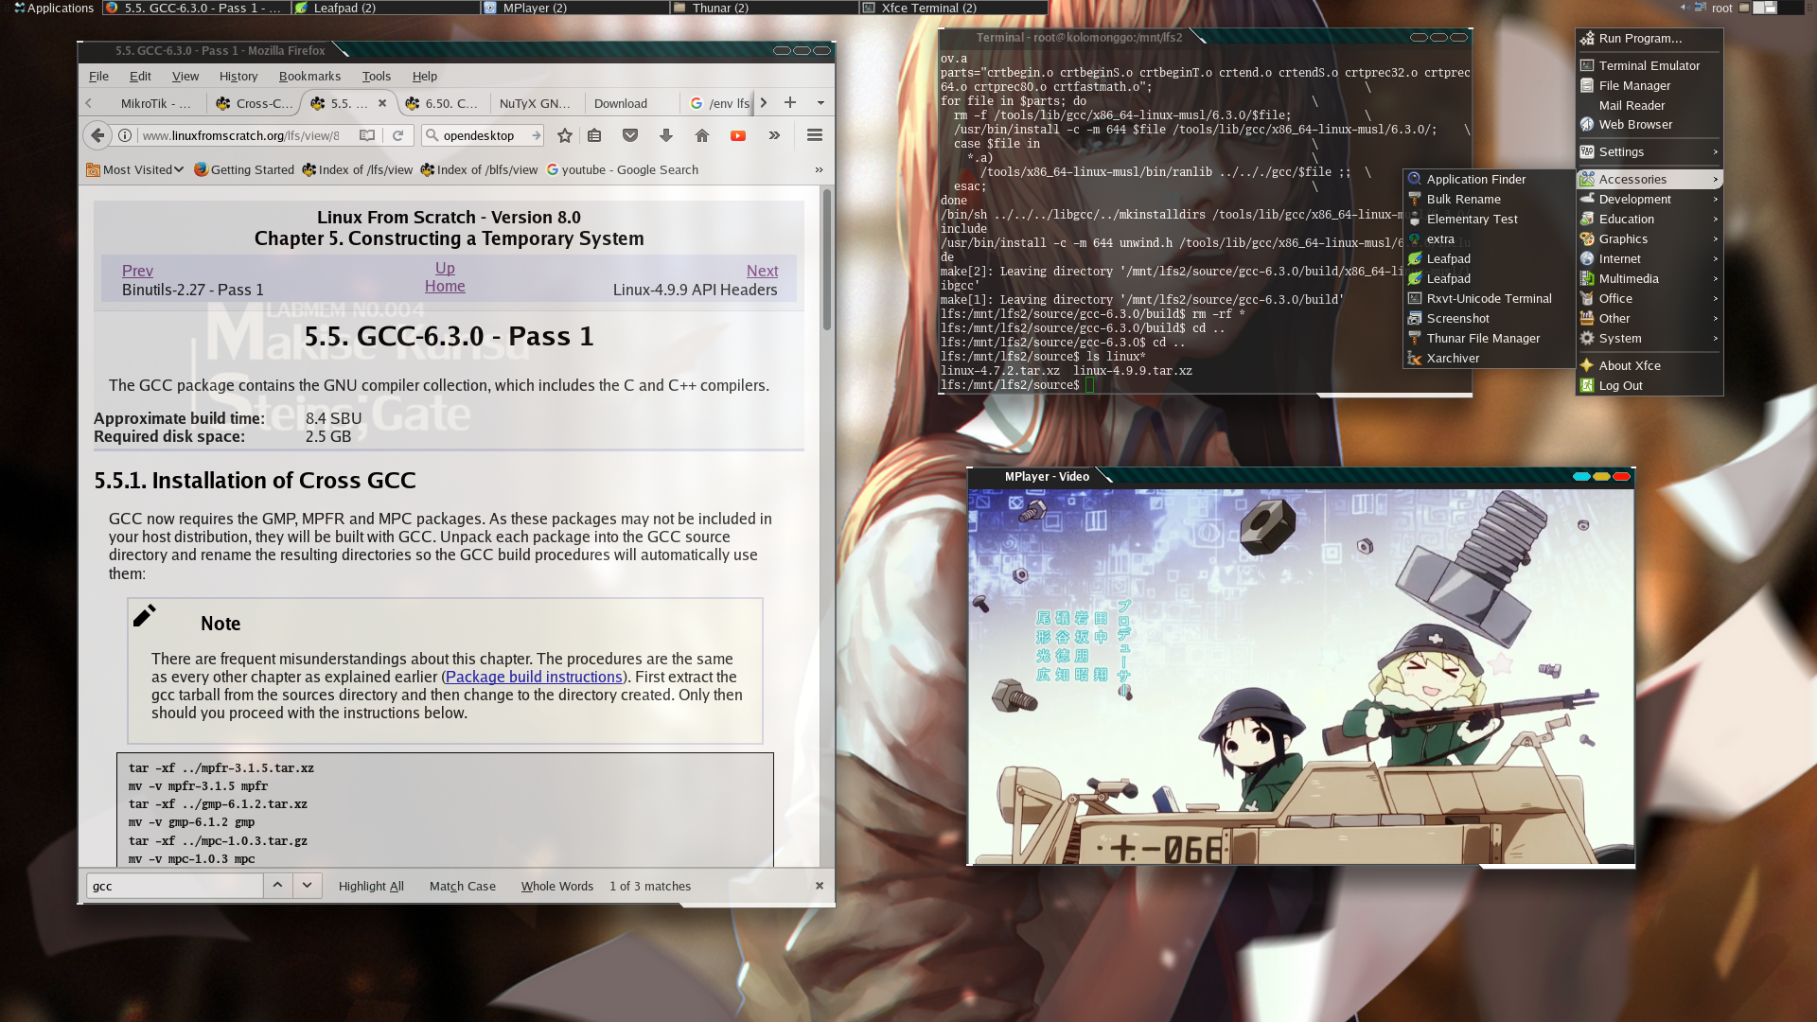Show site information for linuxfromscratch.org

coord(124,135)
